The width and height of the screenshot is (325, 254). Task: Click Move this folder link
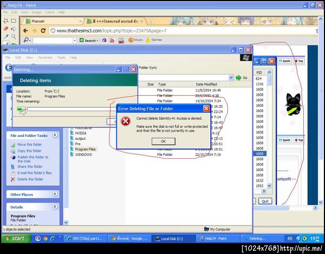pyautogui.click(x=29, y=145)
